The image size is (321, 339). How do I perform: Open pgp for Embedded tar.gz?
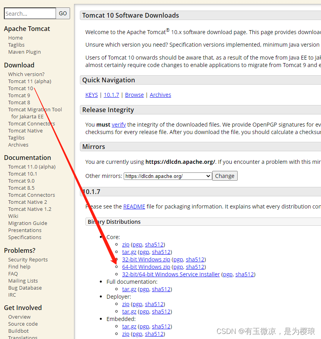pos(144,326)
